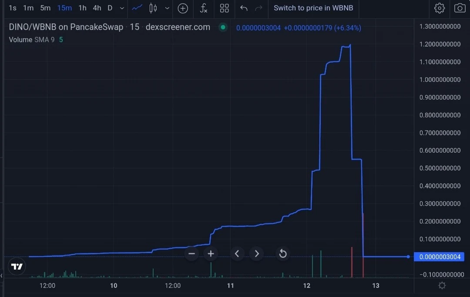Pan chart left with left arrow
Viewport: 470px width, 297px height.
[237, 254]
